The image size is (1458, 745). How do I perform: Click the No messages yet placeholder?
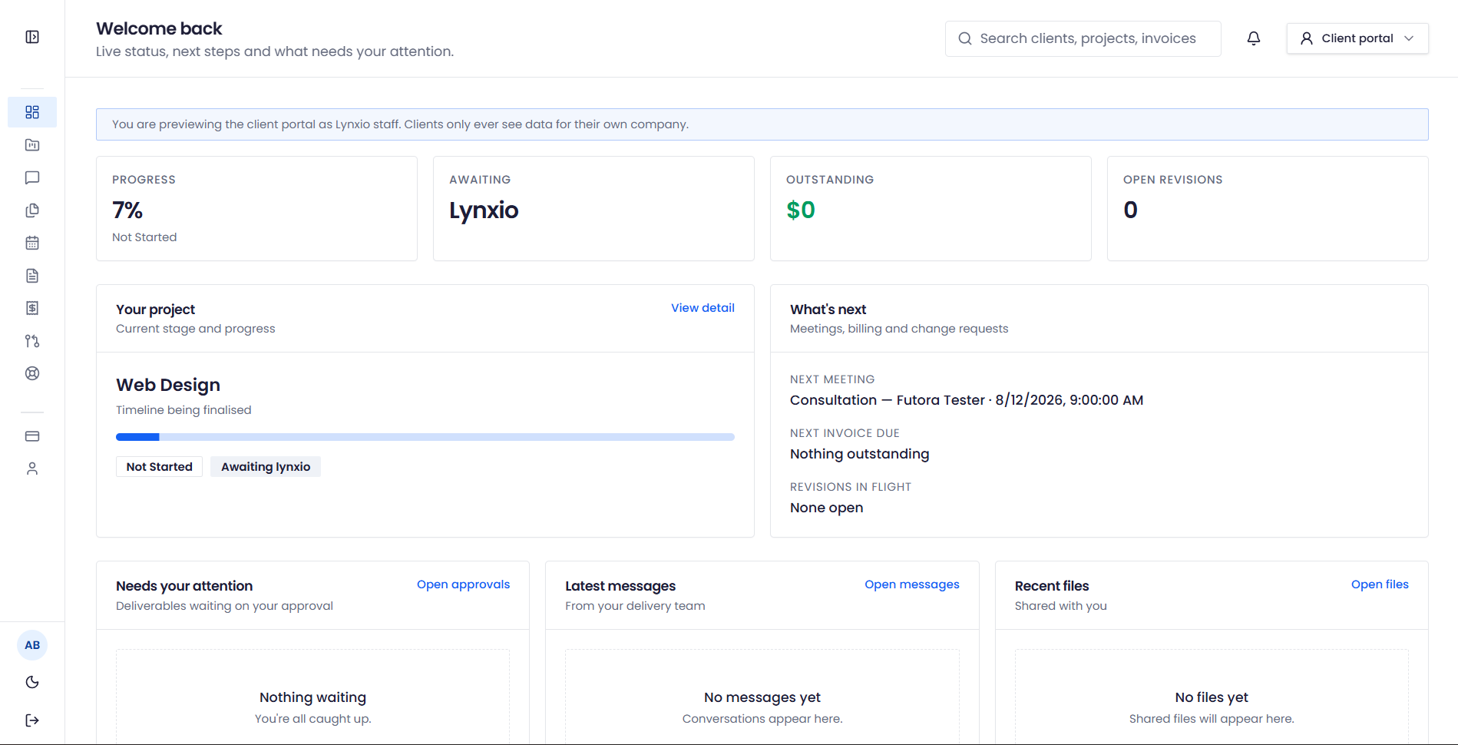click(762, 697)
